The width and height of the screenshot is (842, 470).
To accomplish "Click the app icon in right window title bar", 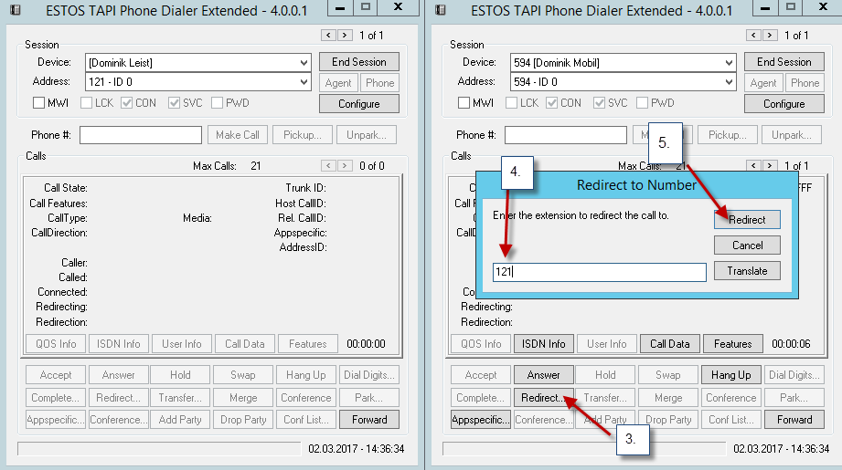I will 441,10.
